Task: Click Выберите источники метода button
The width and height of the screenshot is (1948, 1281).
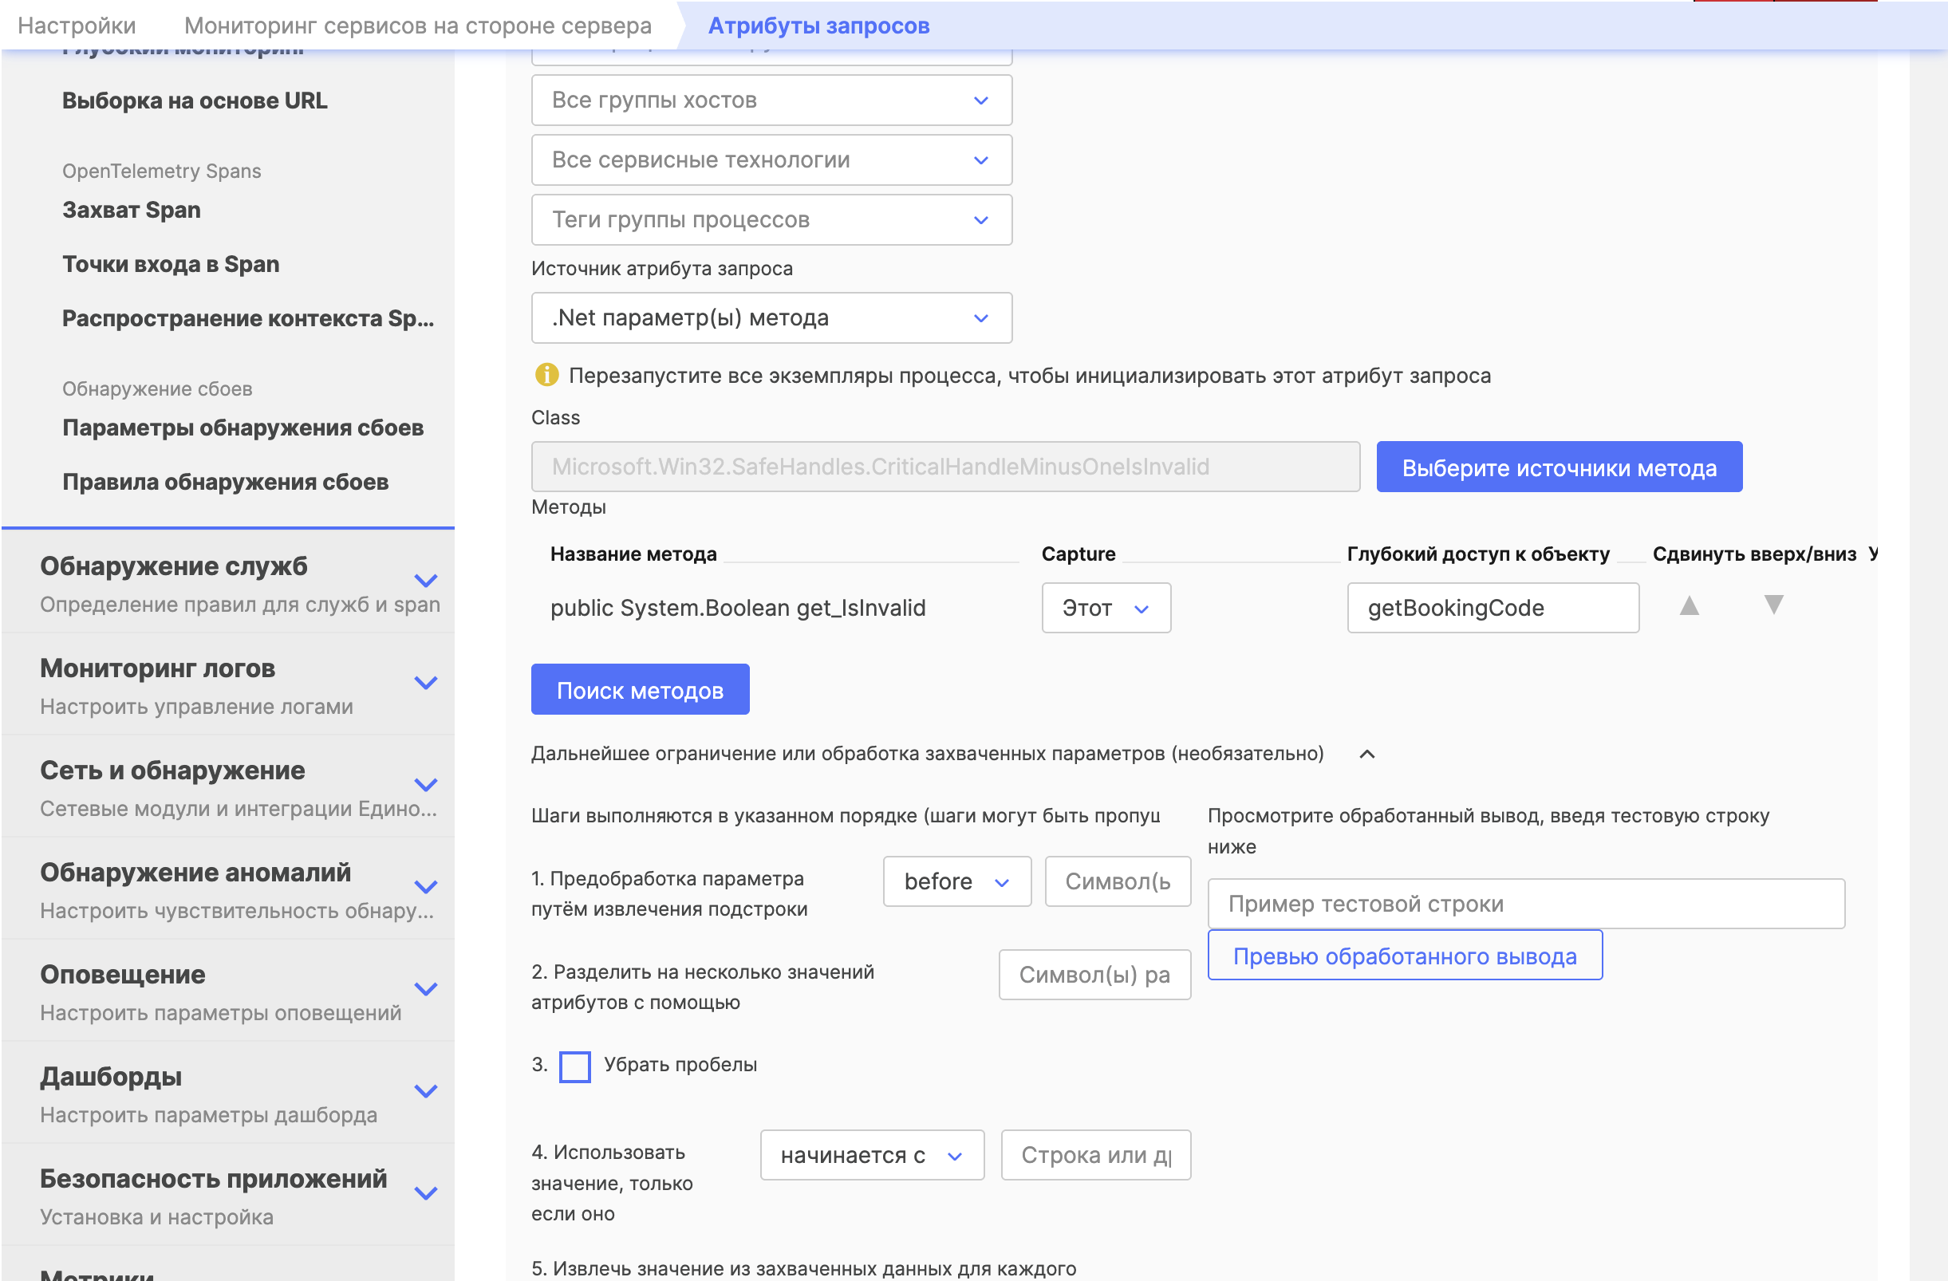Action: coord(1559,467)
